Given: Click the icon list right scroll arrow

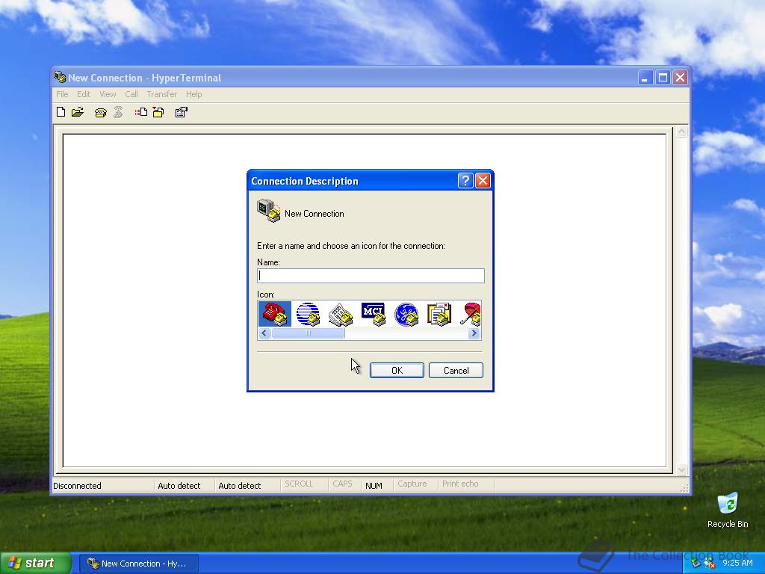Looking at the screenshot, I should click(474, 333).
